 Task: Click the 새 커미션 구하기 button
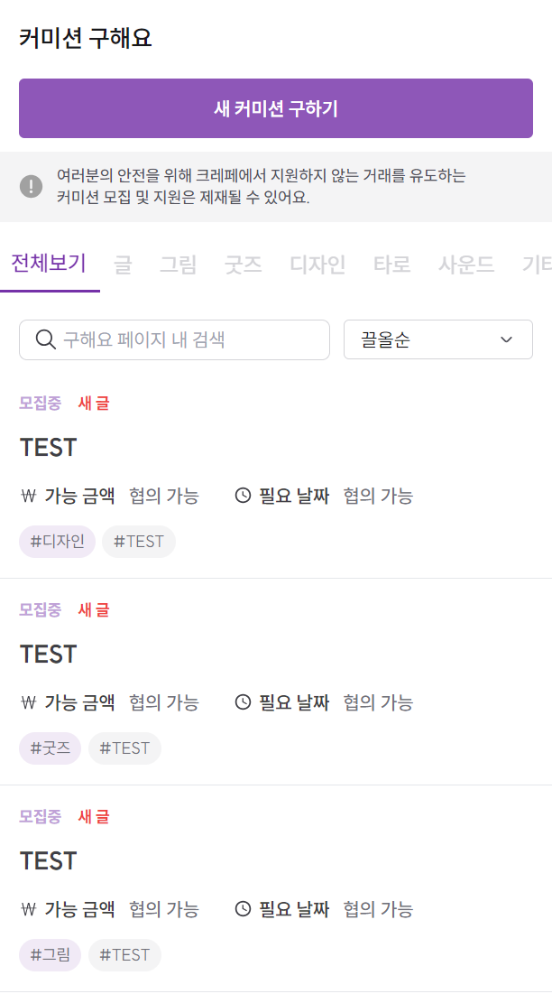[x=276, y=108]
